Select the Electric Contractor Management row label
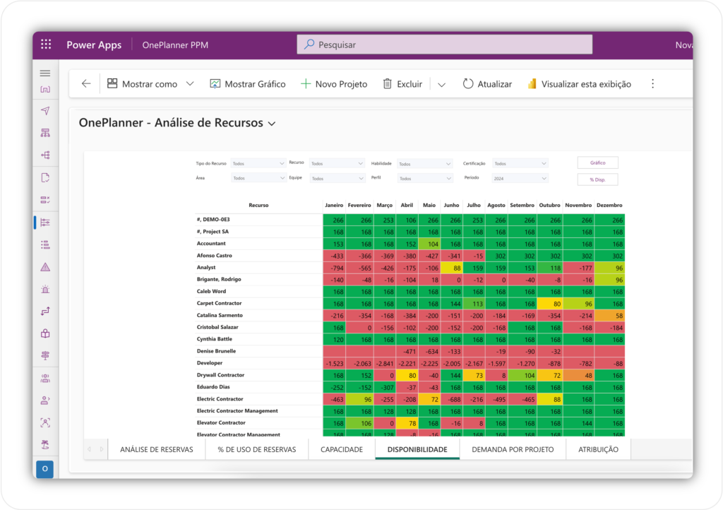This screenshot has height=510, width=723. [x=237, y=411]
